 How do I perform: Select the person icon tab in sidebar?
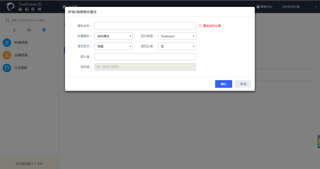coord(14,30)
